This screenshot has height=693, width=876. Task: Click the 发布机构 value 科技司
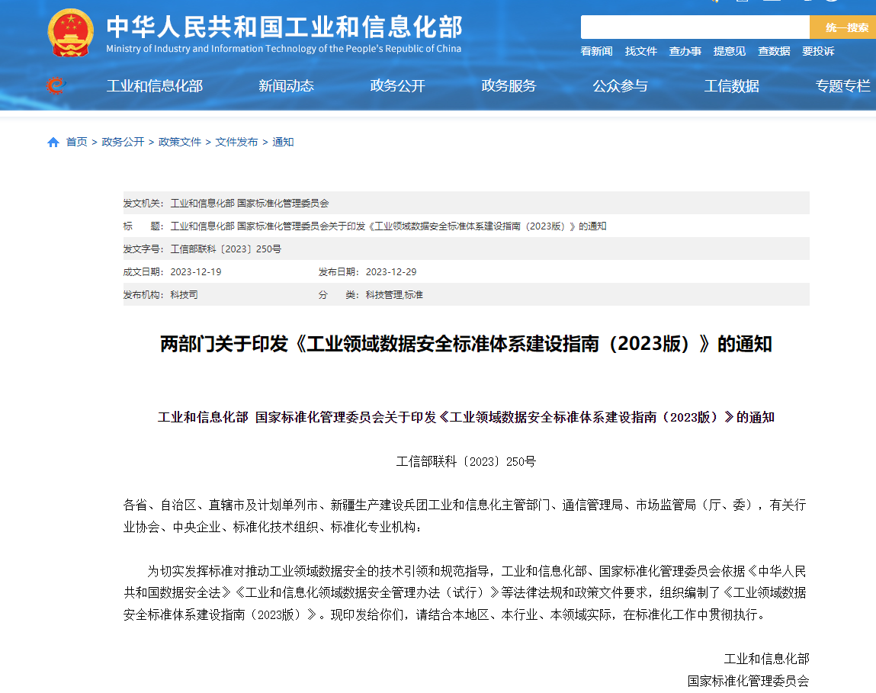(185, 294)
